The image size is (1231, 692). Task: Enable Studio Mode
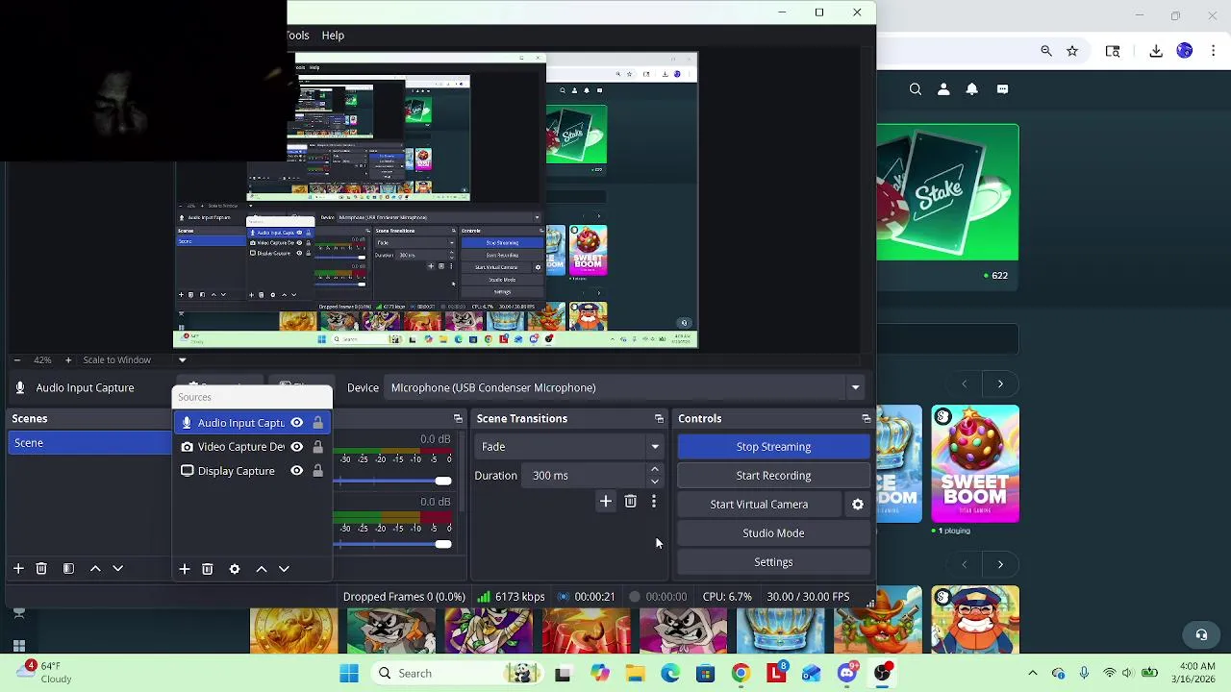[x=773, y=533]
